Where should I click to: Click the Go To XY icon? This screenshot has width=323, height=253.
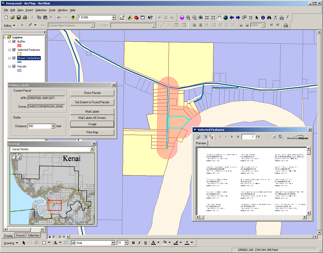pos(275,17)
